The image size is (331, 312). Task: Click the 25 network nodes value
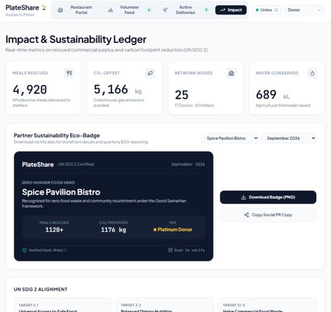181,95
